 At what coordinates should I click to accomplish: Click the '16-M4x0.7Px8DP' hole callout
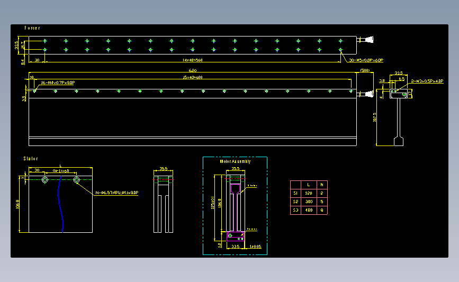coord(58,83)
